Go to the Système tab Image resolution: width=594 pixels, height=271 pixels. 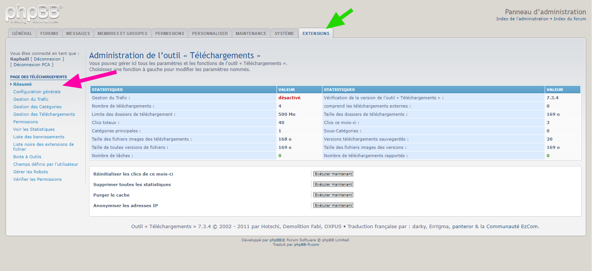point(284,33)
